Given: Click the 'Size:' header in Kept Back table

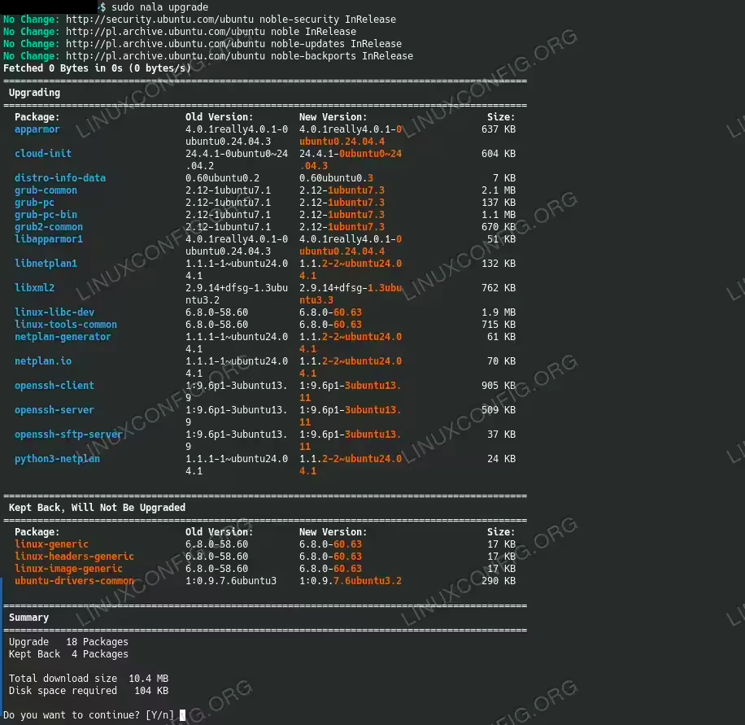Looking at the screenshot, I should (501, 532).
